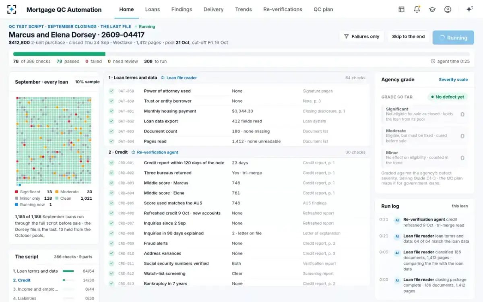
Task: Click the 'this loan' run log filter
Action: coord(460,206)
